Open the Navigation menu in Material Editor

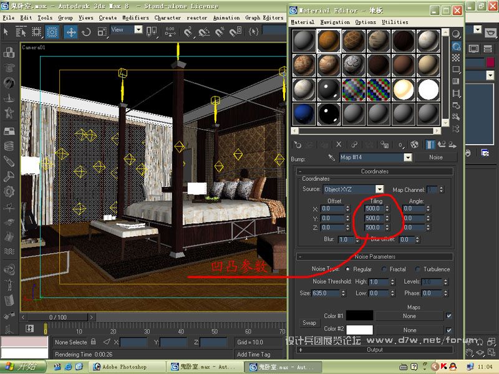(335, 22)
